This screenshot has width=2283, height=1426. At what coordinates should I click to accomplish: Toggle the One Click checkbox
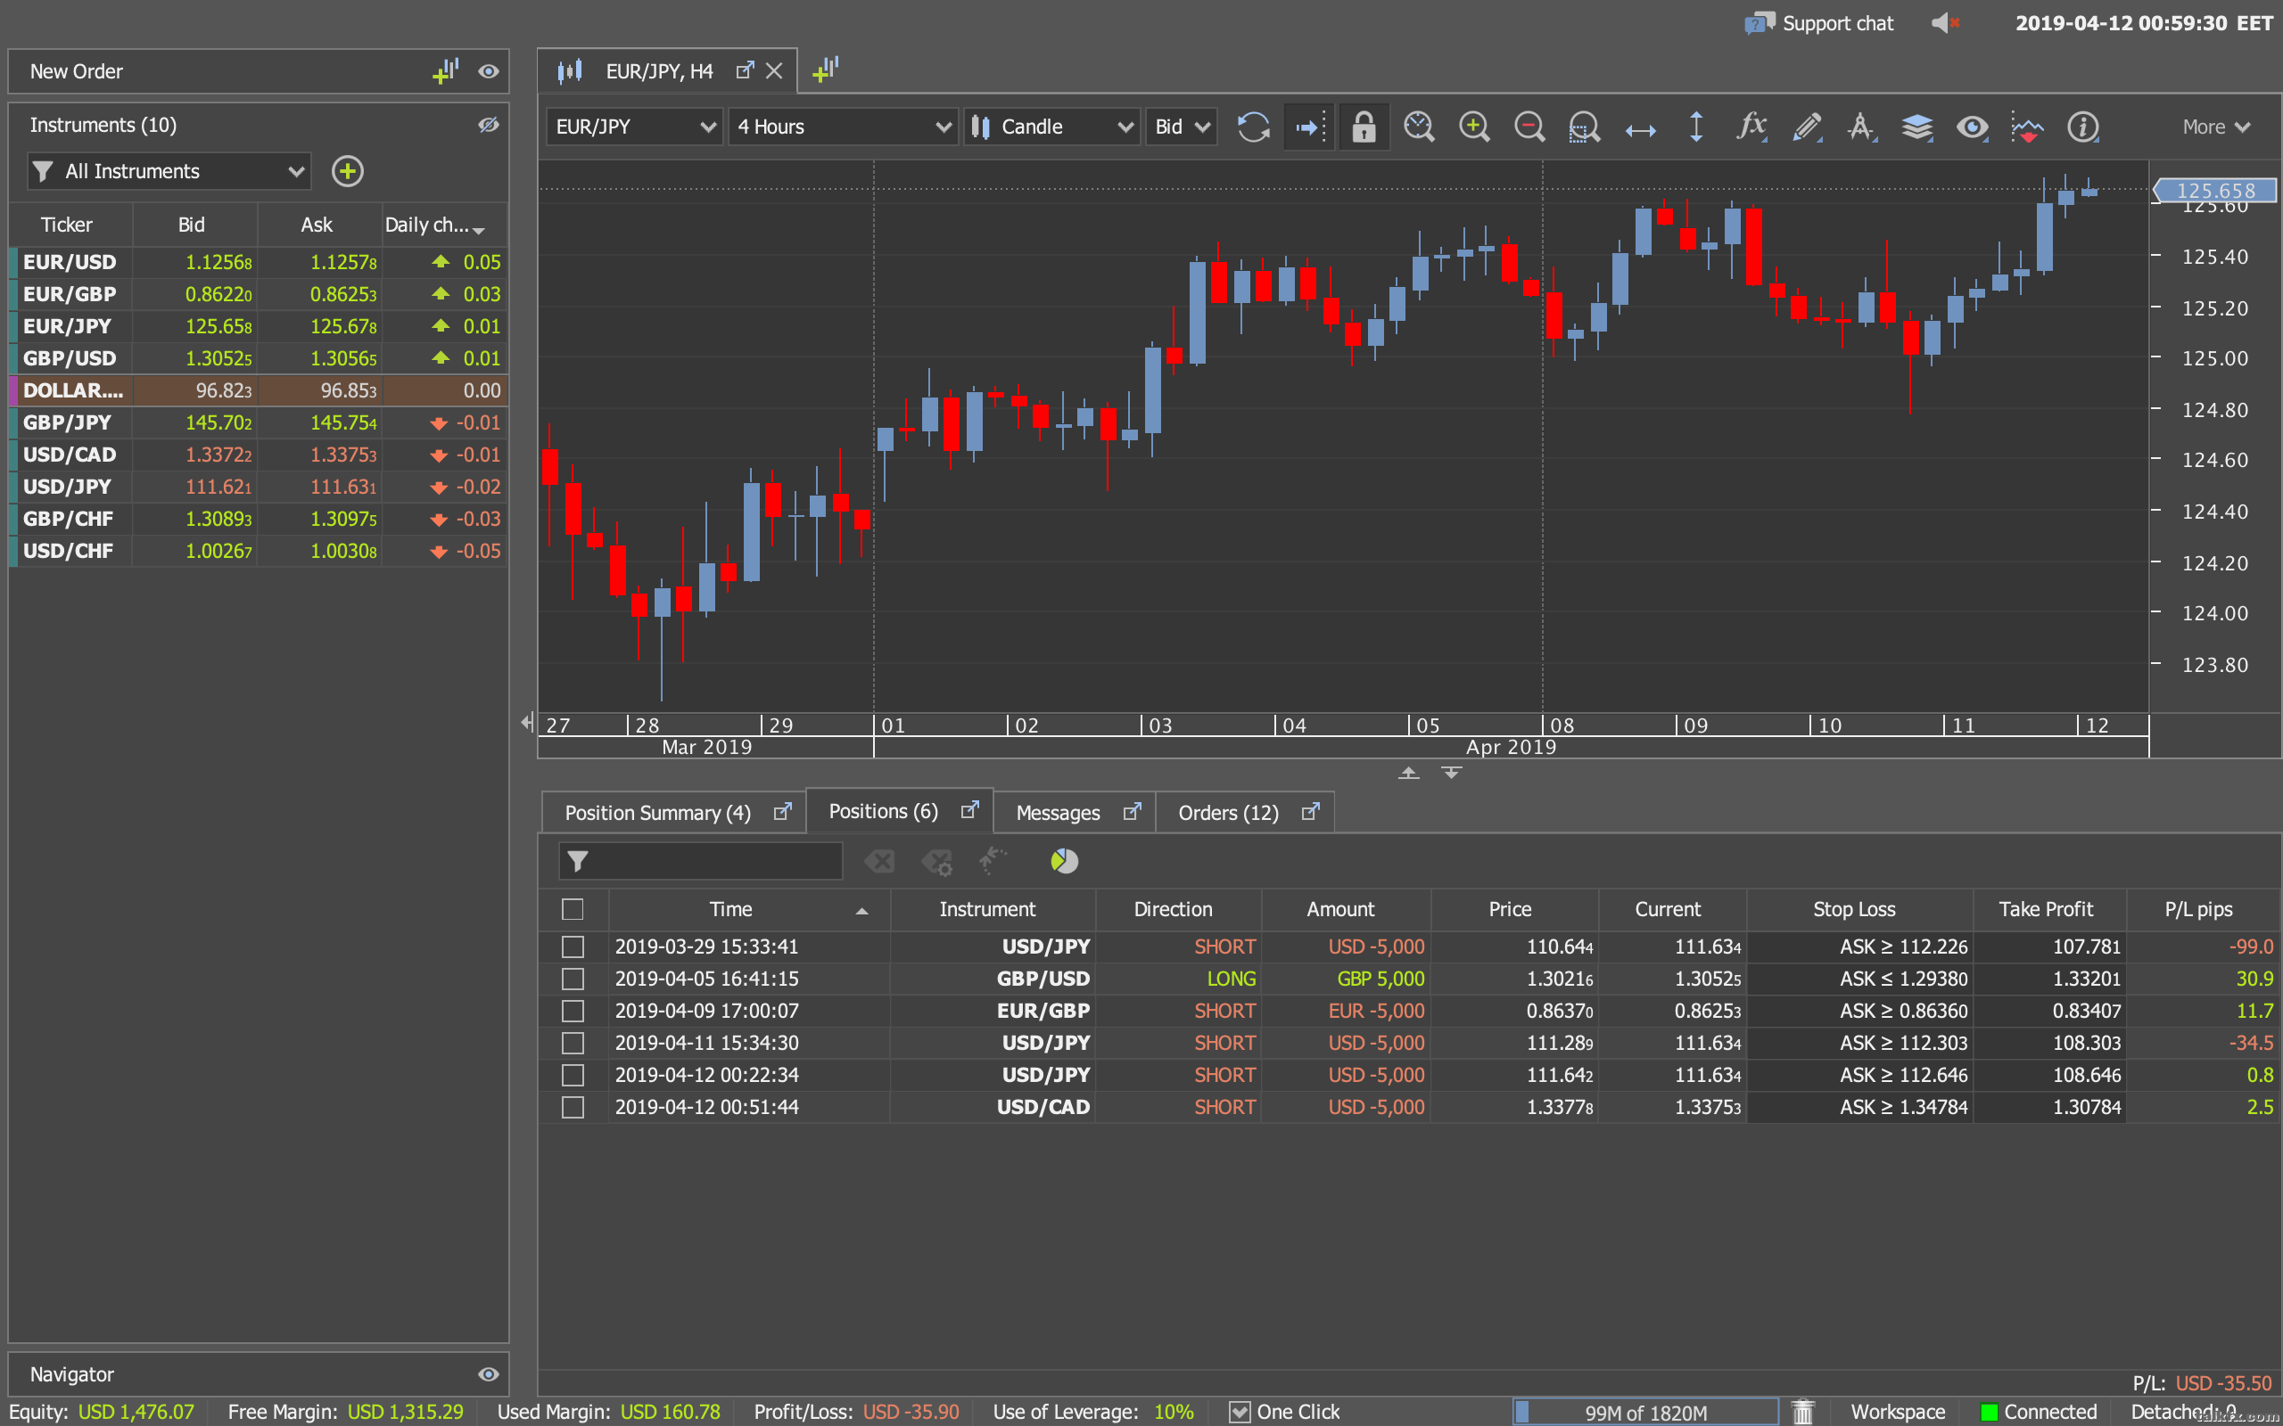click(1240, 1411)
